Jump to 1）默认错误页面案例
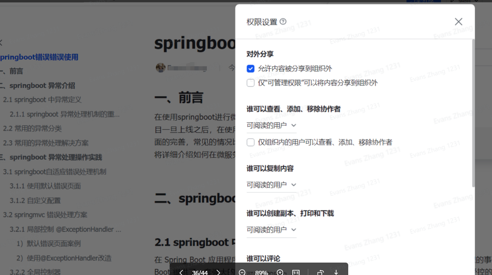 pyautogui.click(x=48, y=244)
